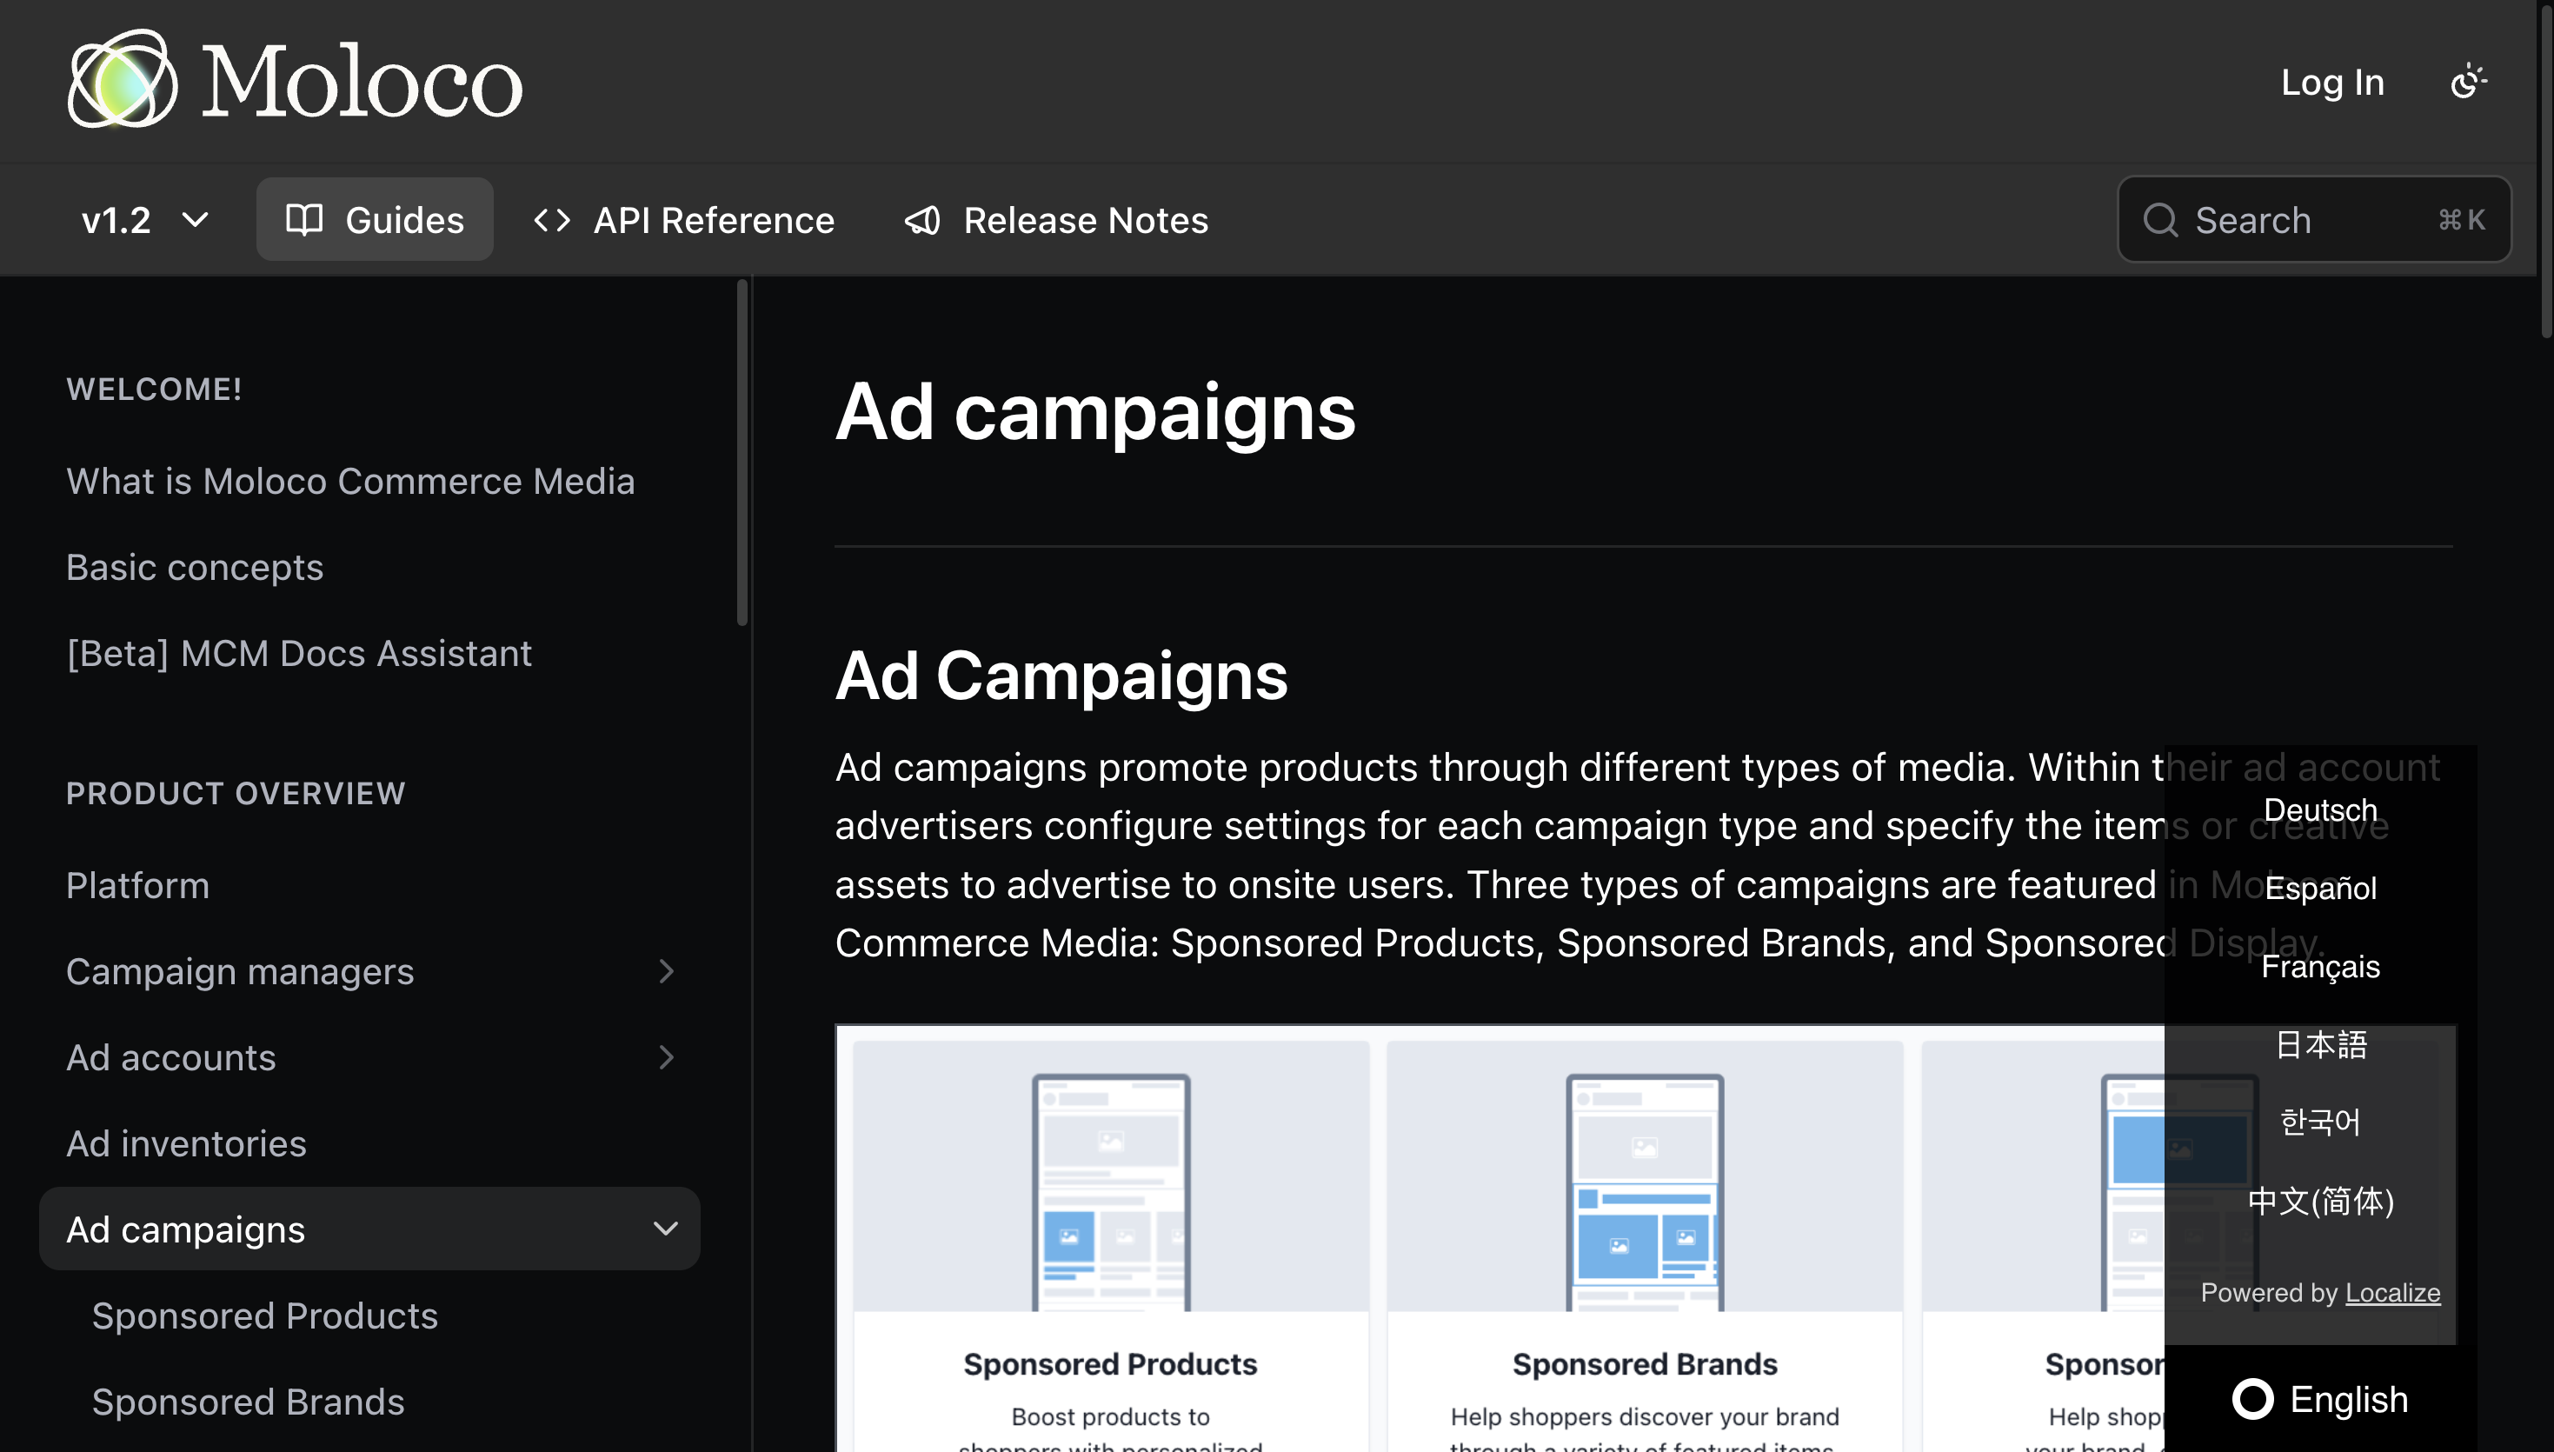The width and height of the screenshot is (2554, 1452).
Task: Open Ad inventories in the sidebar
Action: pyautogui.click(x=186, y=1142)
